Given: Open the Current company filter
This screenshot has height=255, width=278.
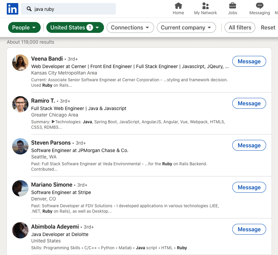Looking at the screenshot, I should click(x=186, y=28).
